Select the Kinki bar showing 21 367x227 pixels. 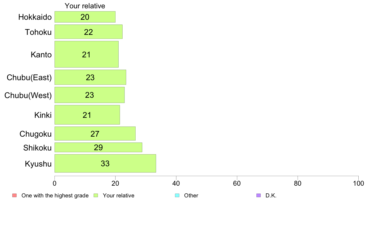click(87, 115)
